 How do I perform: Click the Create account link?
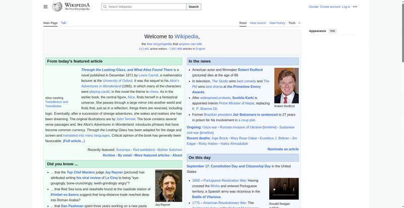click(330, 7)
